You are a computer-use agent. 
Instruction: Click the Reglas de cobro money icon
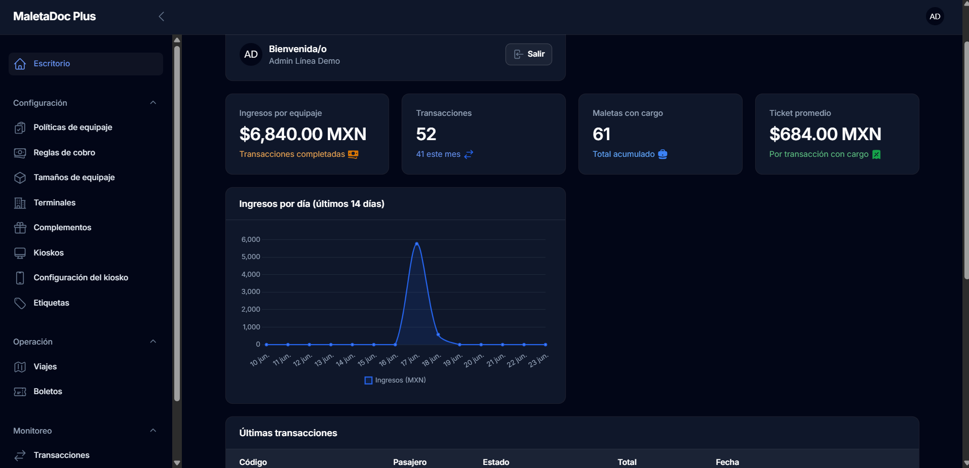point(20,153)
